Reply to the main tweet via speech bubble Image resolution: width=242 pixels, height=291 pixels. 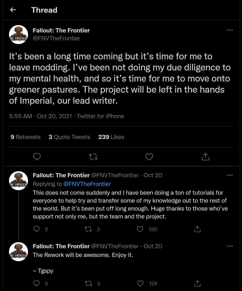click(x=37, y=157)
